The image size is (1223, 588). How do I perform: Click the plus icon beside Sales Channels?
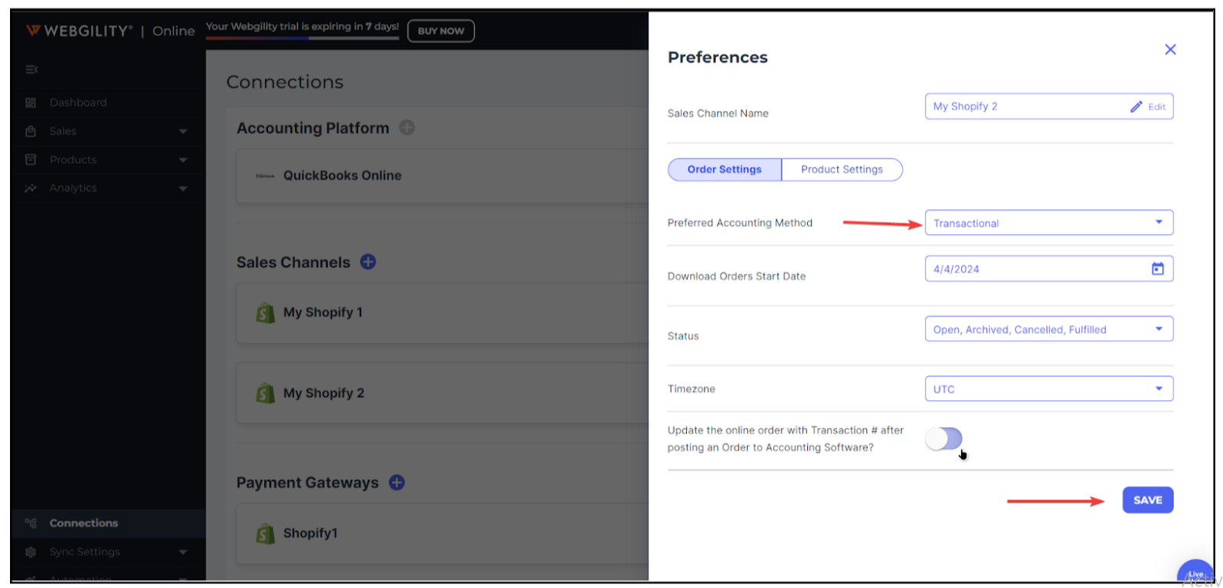coord(368,262)
